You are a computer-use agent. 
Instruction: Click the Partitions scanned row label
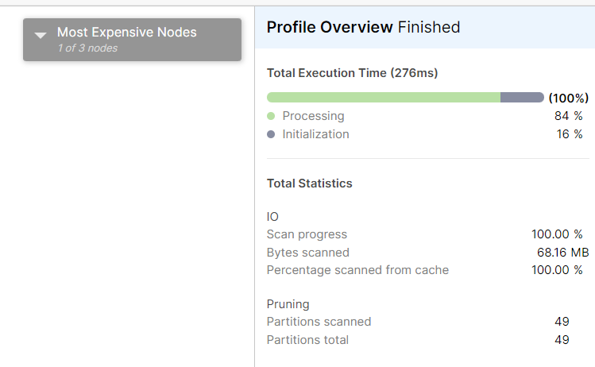319,322
